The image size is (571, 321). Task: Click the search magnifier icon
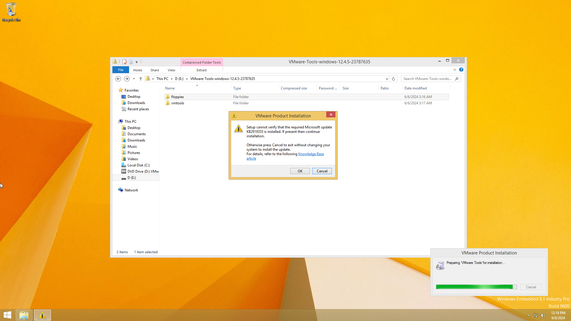457,79
